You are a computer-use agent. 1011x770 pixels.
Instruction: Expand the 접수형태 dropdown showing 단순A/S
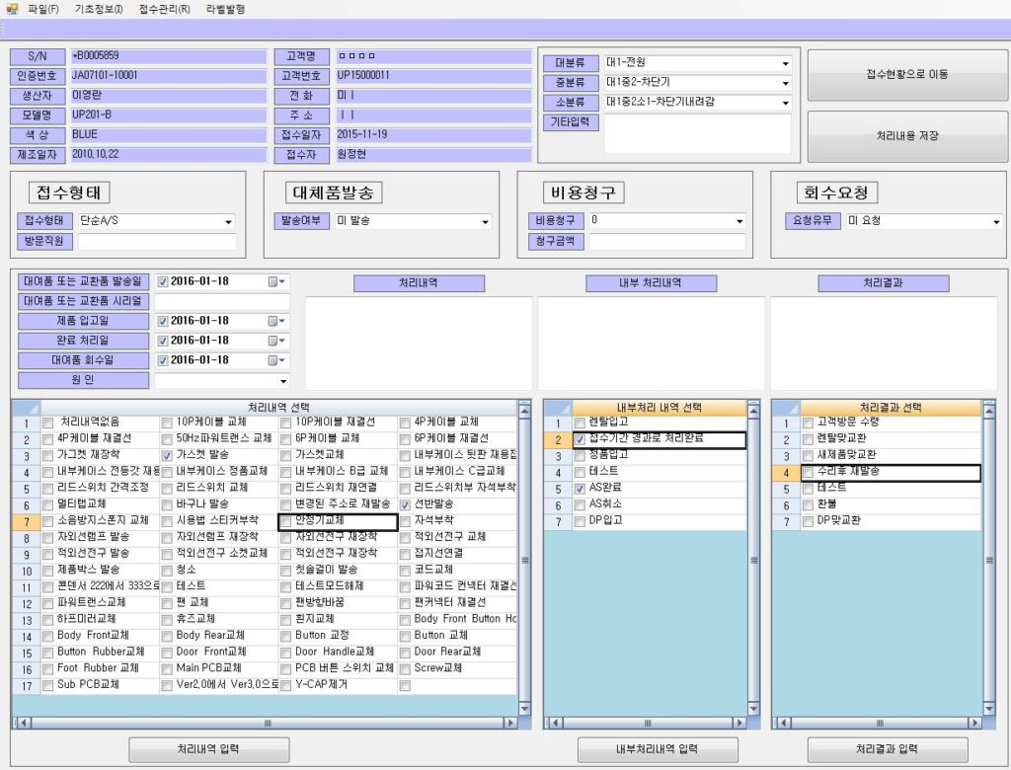(229, 222)
